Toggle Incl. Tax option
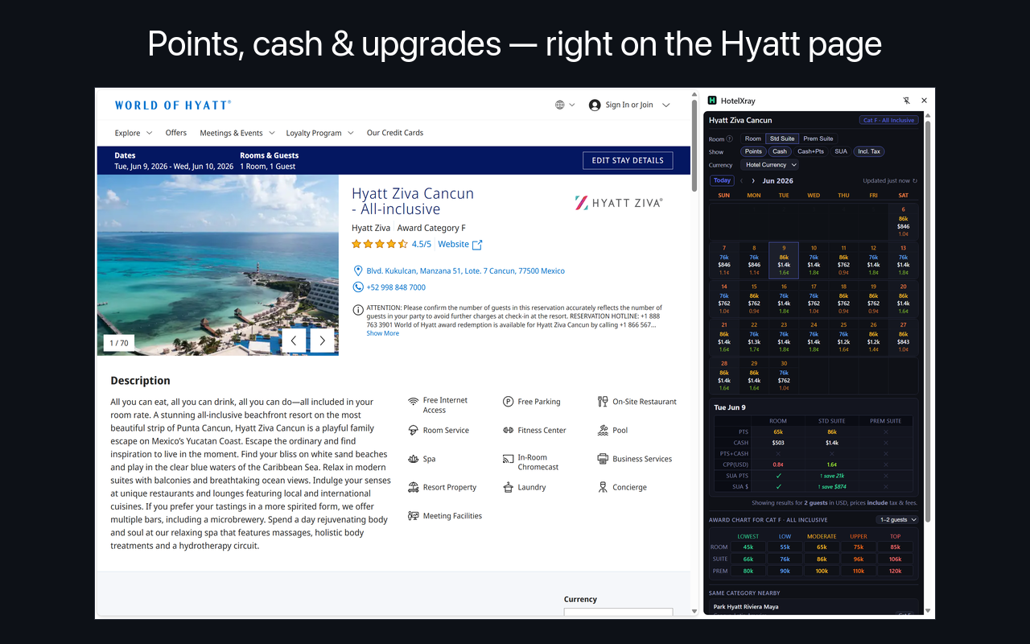This screenshot has width=1030, height=644. click(869, 151)
